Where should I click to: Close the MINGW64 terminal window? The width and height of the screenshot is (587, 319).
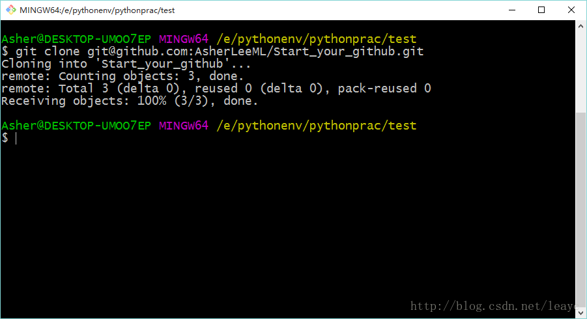571,10
